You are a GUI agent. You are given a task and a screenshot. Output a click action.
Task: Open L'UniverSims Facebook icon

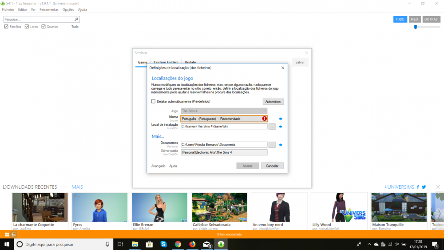coord(418,187)
